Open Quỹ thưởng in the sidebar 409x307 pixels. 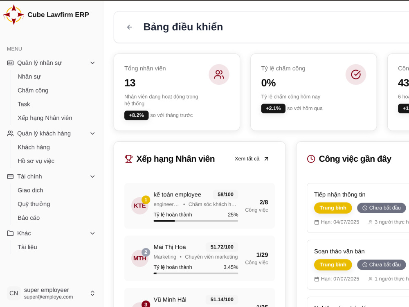pos(34,204)
